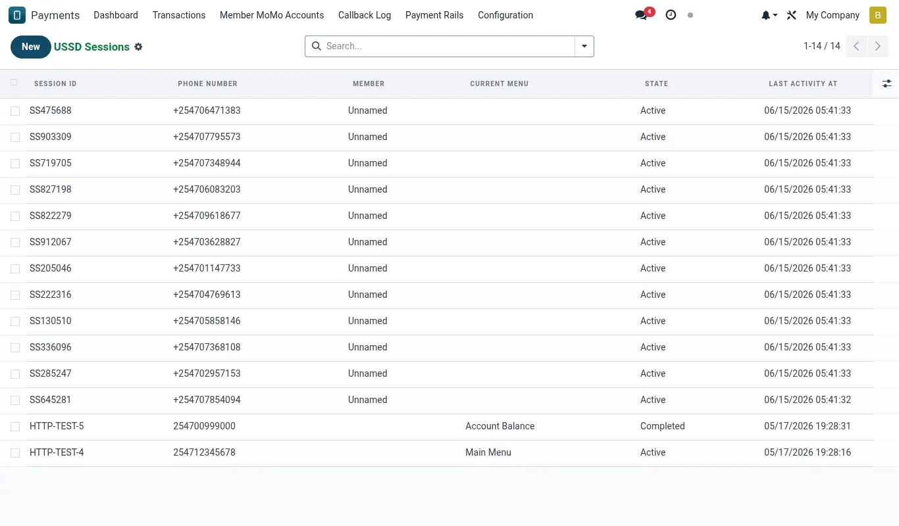Open the Configuration menu
The image size is (899, 526).
pyautogui.click(x=505, y=15)
